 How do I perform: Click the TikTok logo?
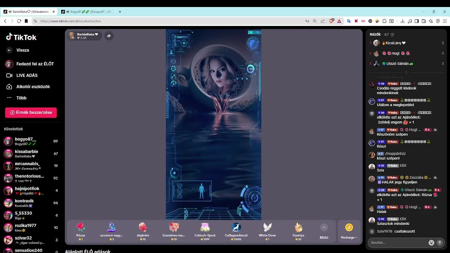coord(21,37)
